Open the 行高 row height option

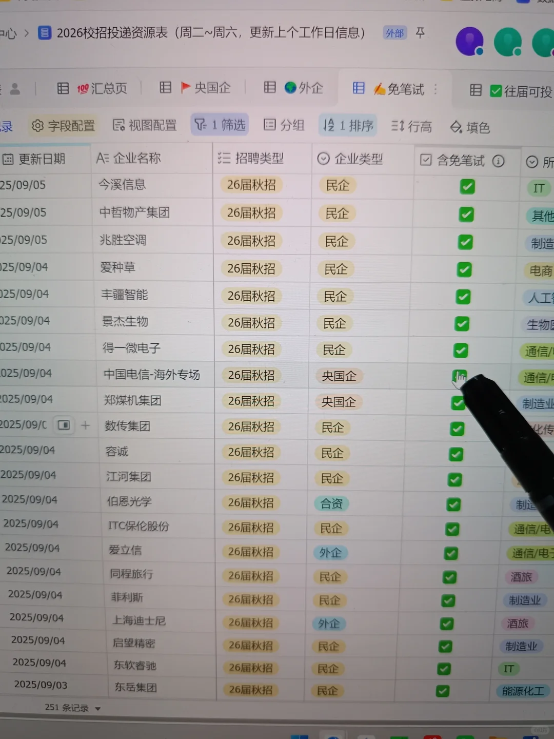412,126
